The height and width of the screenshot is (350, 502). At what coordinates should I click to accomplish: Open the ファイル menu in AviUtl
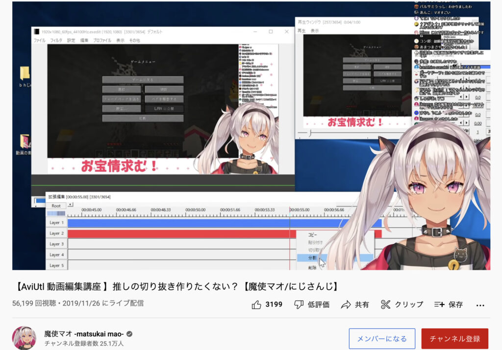tap(39, 40)
